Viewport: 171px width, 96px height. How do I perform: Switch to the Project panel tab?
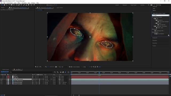[3, 8]
